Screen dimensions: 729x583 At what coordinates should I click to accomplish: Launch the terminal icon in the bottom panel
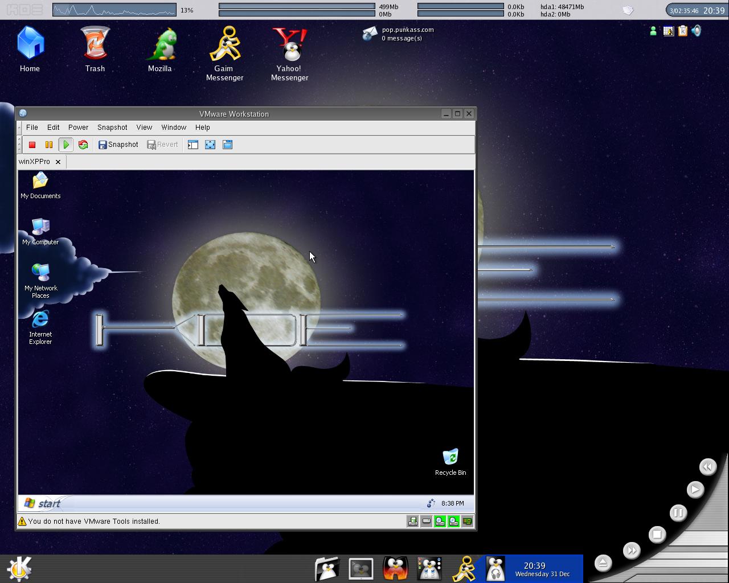361,568
